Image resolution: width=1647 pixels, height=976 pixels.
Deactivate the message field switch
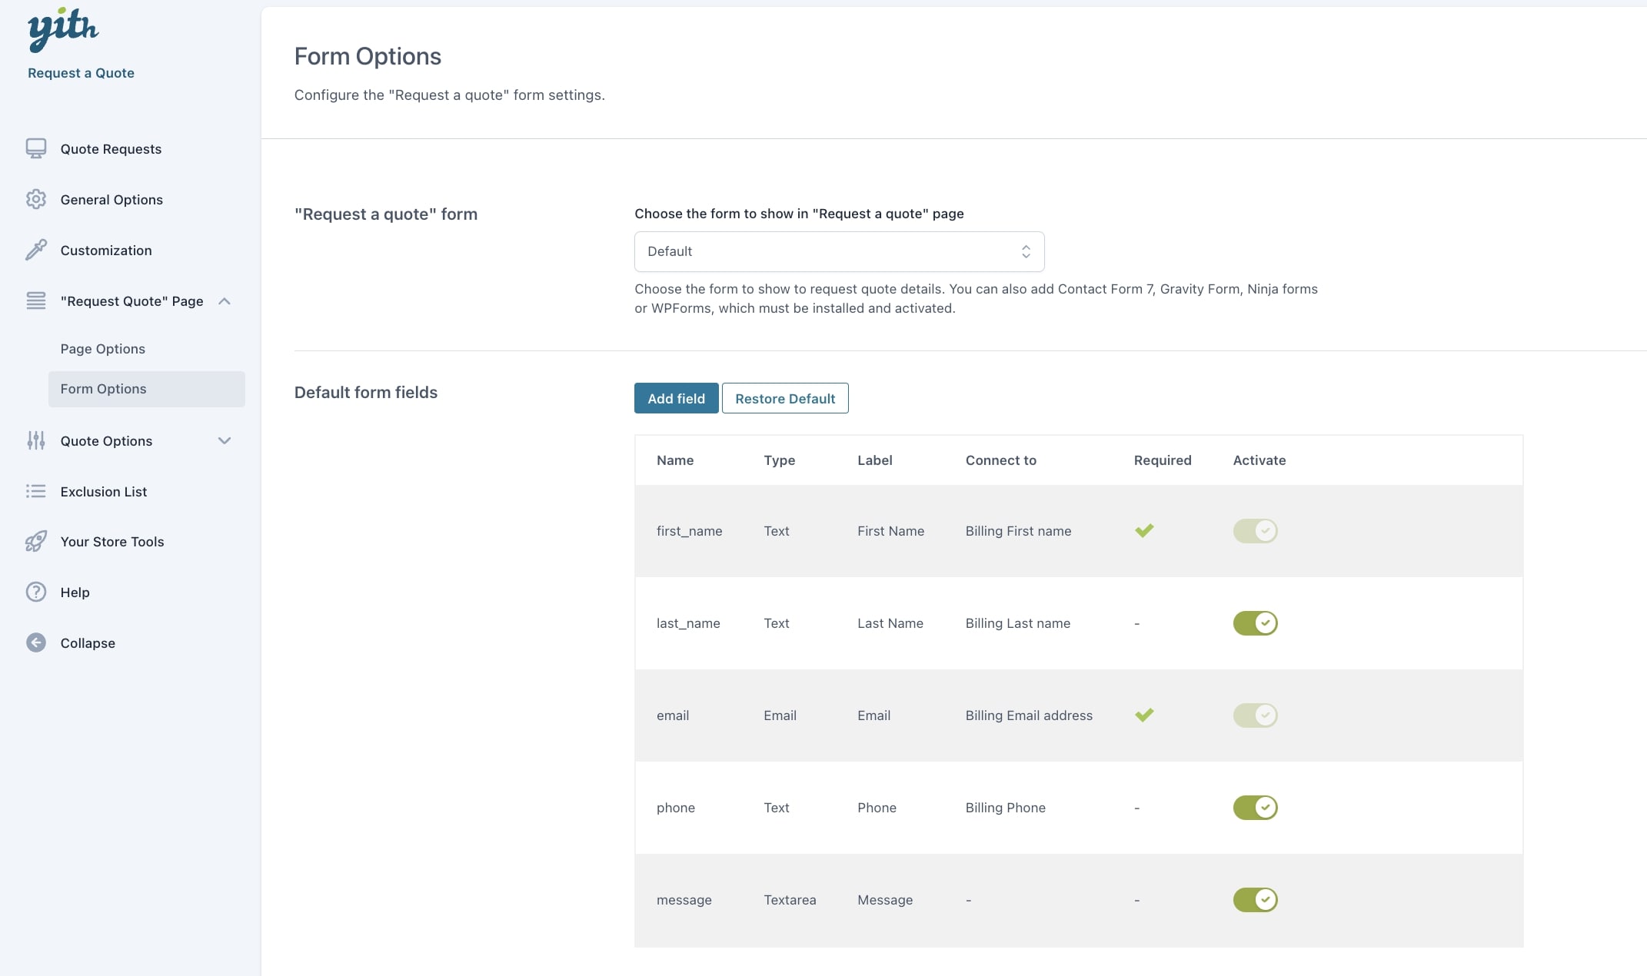click(1255, 899)
